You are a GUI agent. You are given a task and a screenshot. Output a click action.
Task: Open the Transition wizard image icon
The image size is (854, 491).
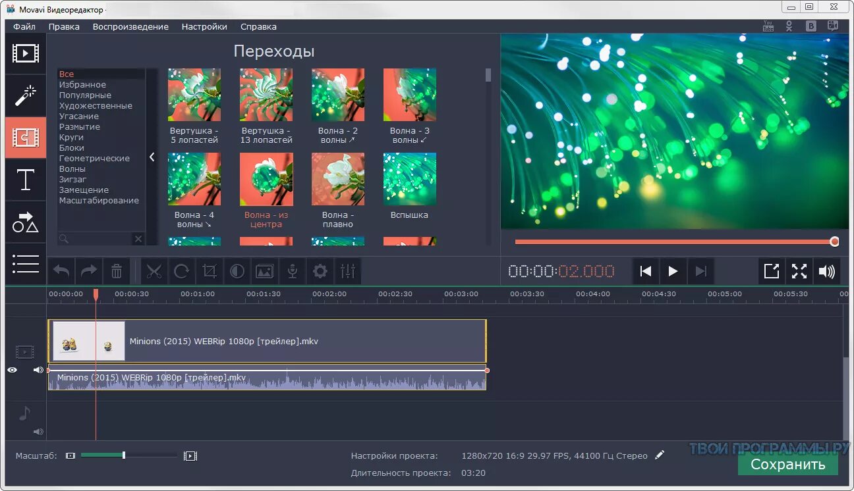pyautogui.click(x=265, y=271)
